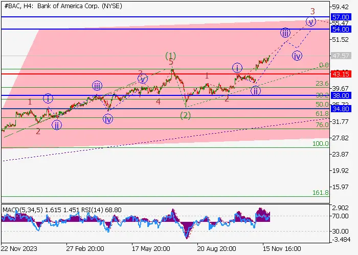Viewport: 358px width, 255px height.
Task: Select the 23.6 Fibonacci level label
Action: 322,84
